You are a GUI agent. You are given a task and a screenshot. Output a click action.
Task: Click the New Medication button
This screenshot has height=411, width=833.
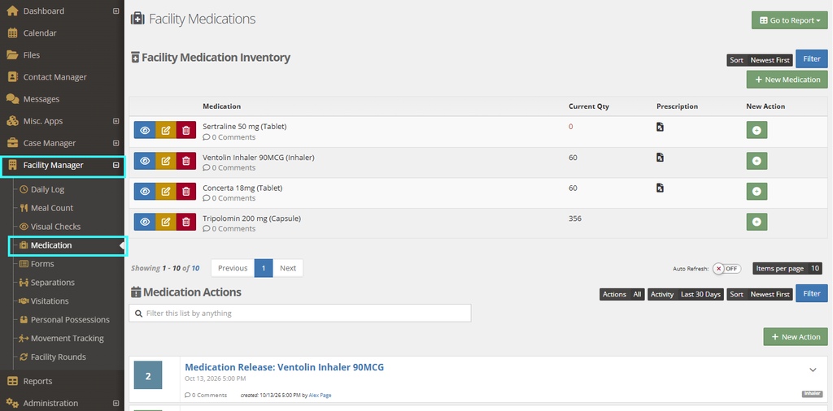pos(787,80)
